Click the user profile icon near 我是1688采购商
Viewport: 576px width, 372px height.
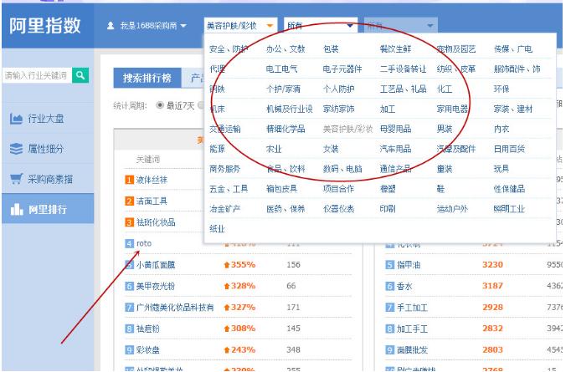(x=111, y=26)
